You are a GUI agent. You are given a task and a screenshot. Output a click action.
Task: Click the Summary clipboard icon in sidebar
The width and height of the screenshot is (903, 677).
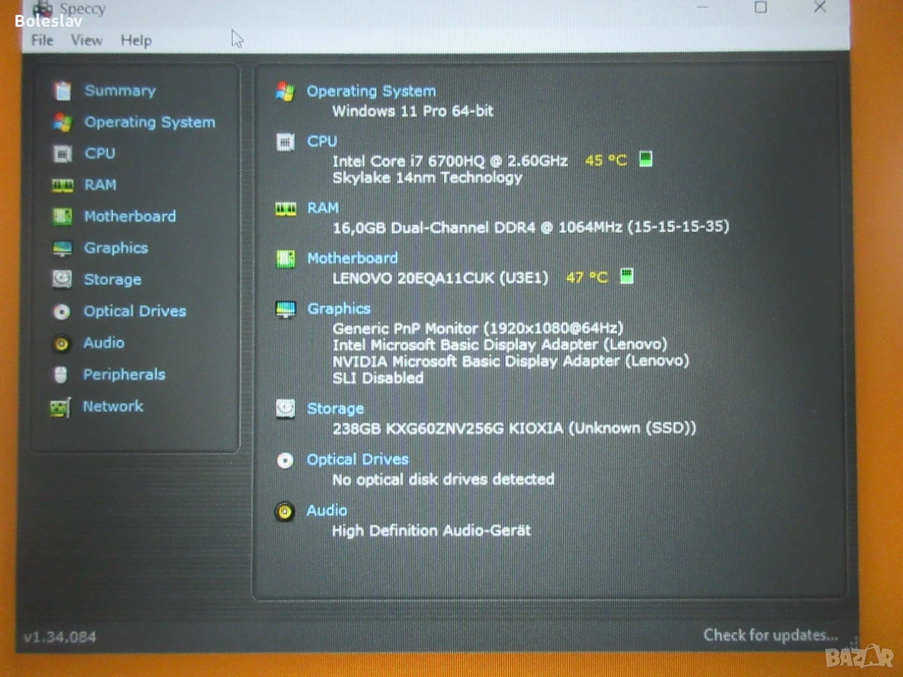[63, 91]
